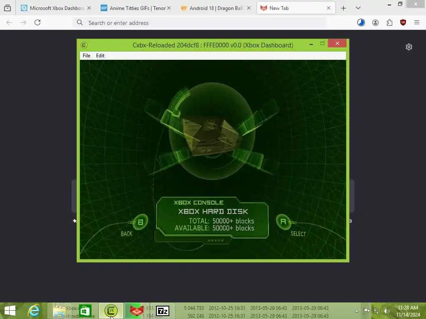Open the extensions puzzle icon

coord(389,23)
